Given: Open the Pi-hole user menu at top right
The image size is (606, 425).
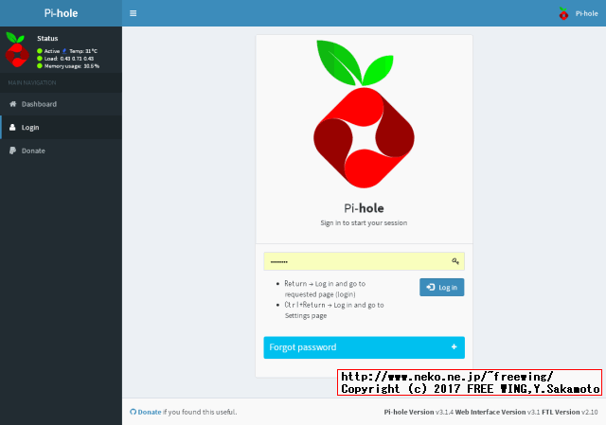Looking at the screenshot, I should (x=579, y=13).
